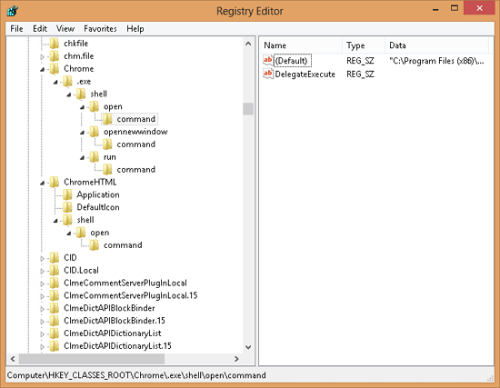Collapse the ChromeHTML key
Image resolution: width=500 pixels, height=388 pixels.
[42, 183]
